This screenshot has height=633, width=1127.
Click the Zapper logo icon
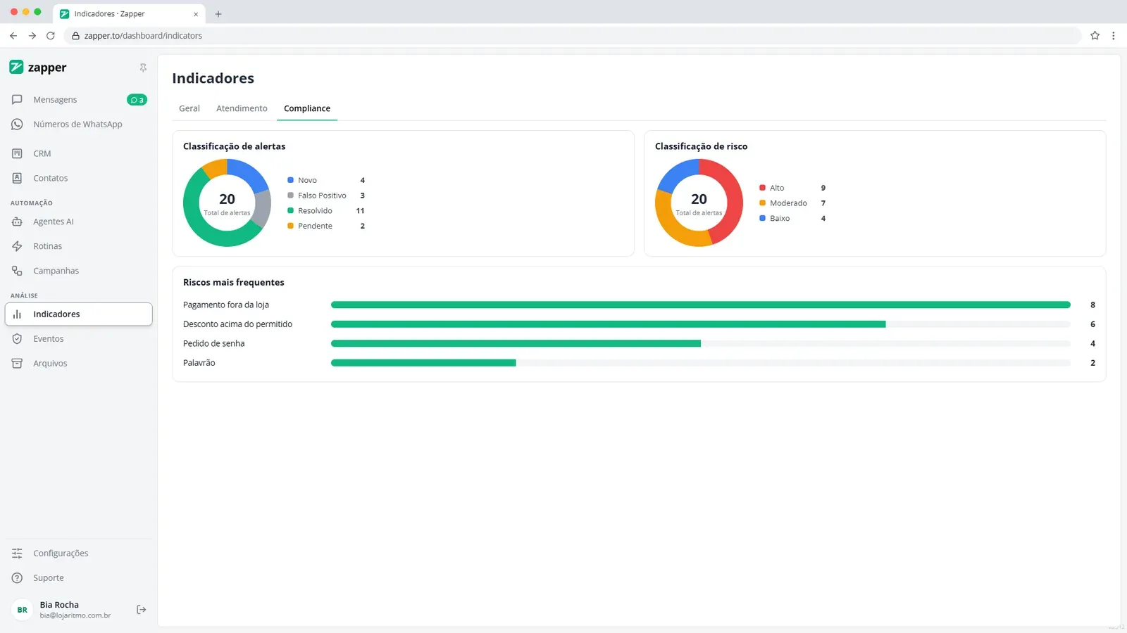pyautogui.click(x=16, y=67)
